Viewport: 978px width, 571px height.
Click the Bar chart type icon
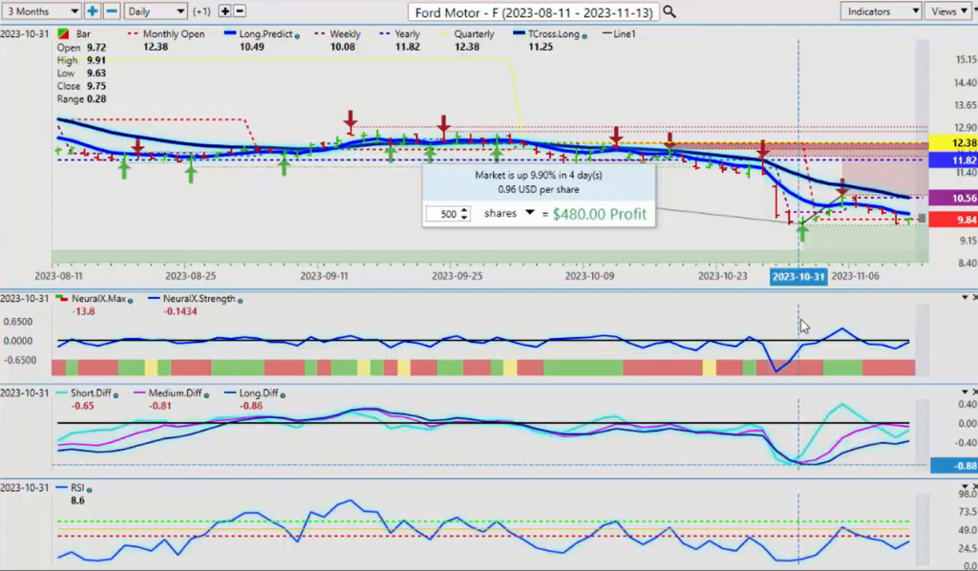click(x=64, y=34)
